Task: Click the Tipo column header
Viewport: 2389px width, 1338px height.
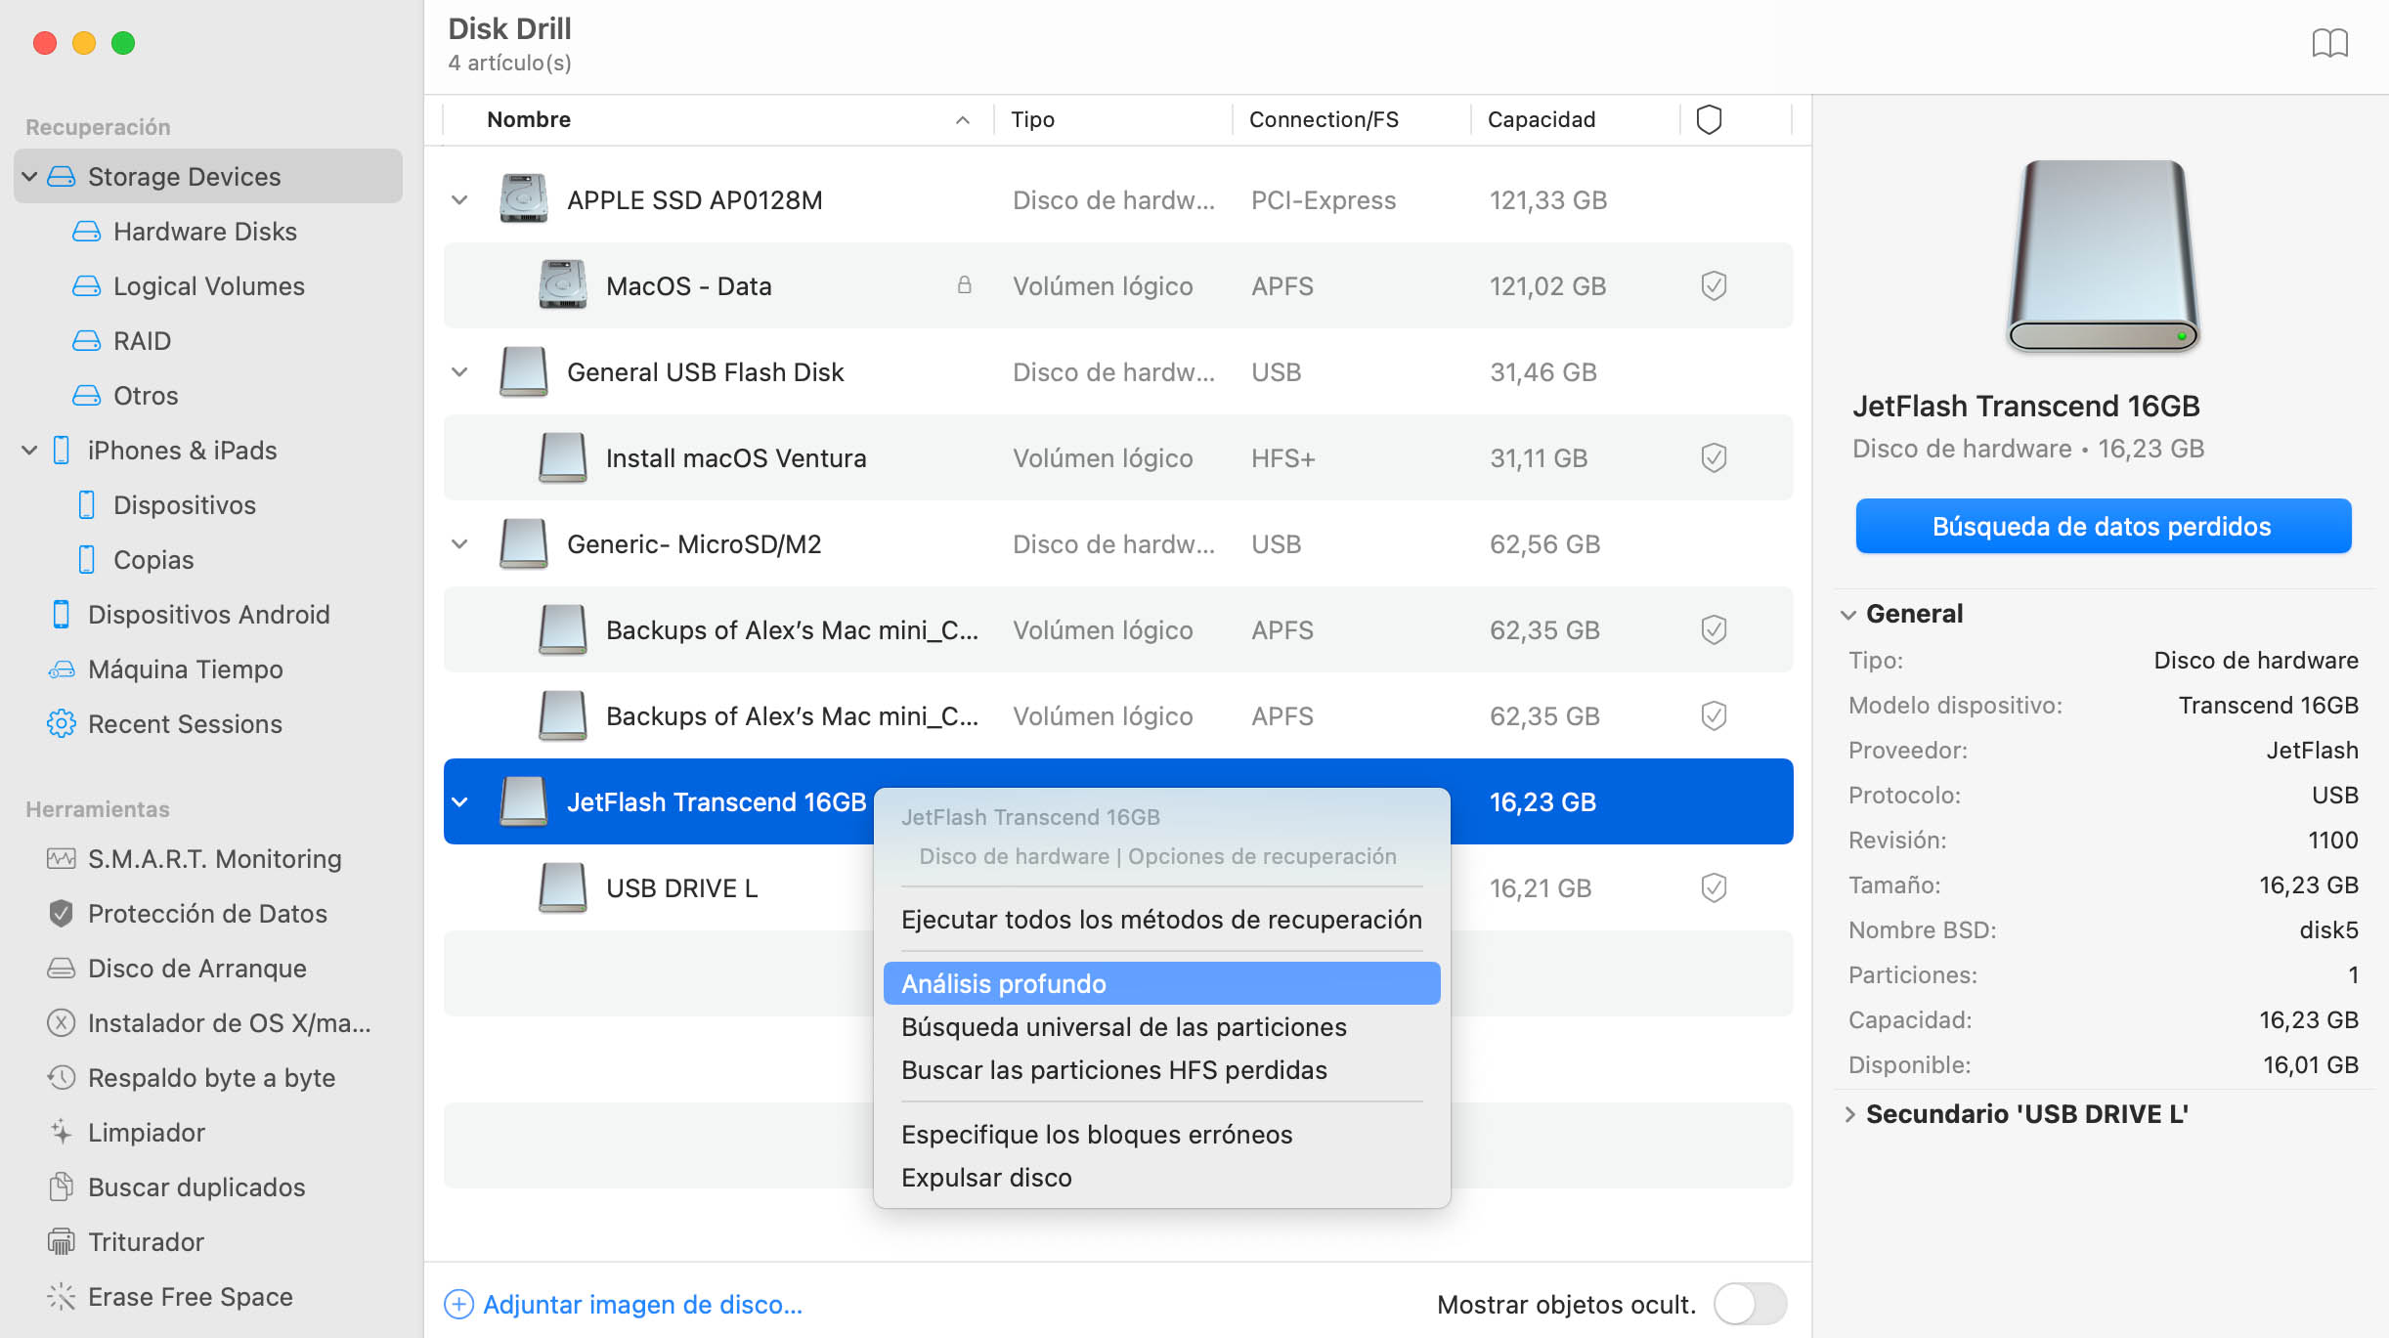Action: 1113,119
